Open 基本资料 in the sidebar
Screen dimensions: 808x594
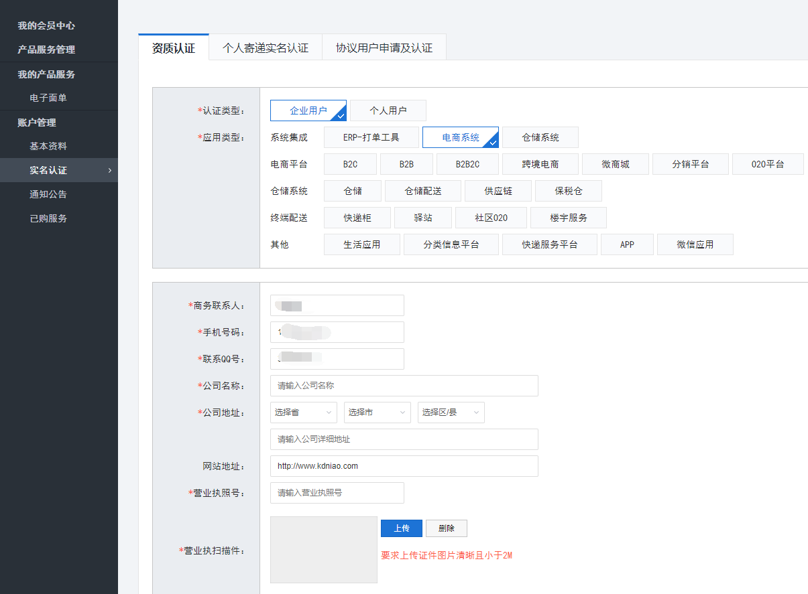(x=48, y=146)
